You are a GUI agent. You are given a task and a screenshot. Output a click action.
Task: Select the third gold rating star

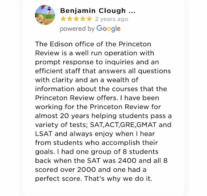pyautogui.click(x=76, y=19)
